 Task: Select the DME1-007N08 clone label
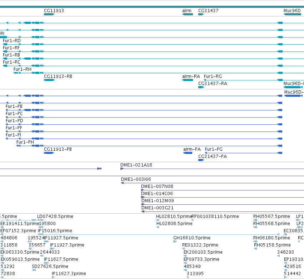coord(157,186)
